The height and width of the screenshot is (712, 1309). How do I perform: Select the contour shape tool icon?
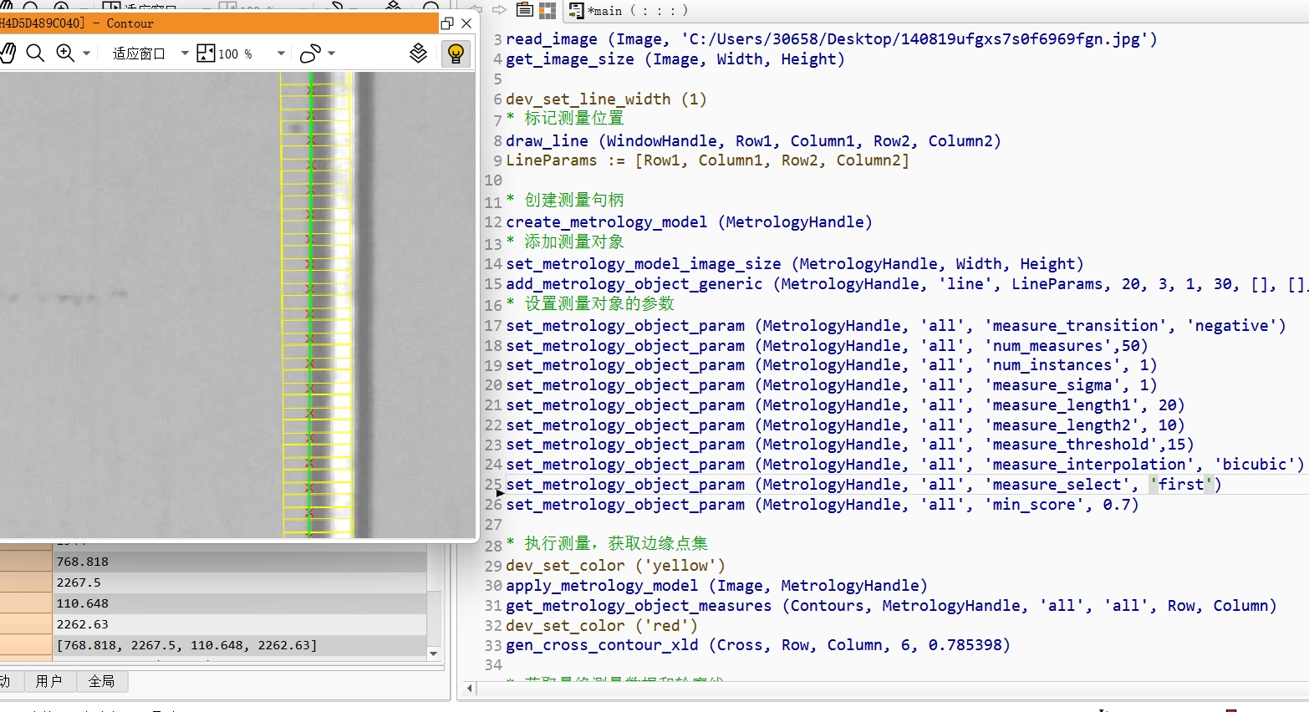309,53
